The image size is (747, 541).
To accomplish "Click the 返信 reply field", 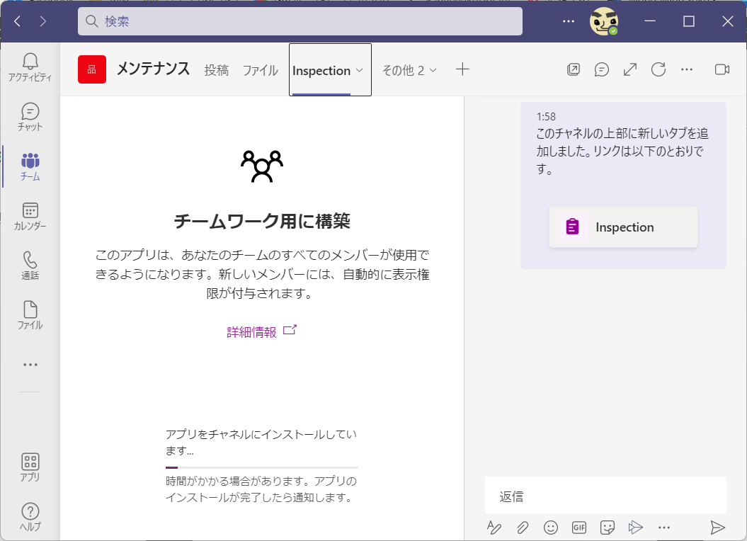I will click(x=605, y=496).
